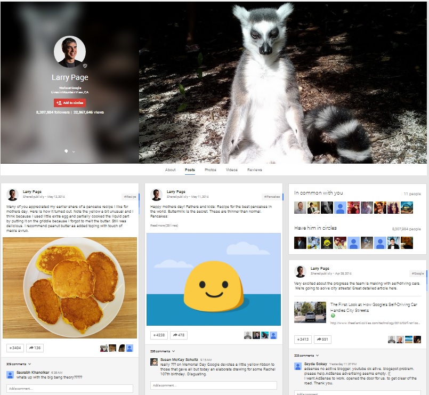
Task: Click the blue default avatar beside the 136 share count
Action: pos(129,348)
